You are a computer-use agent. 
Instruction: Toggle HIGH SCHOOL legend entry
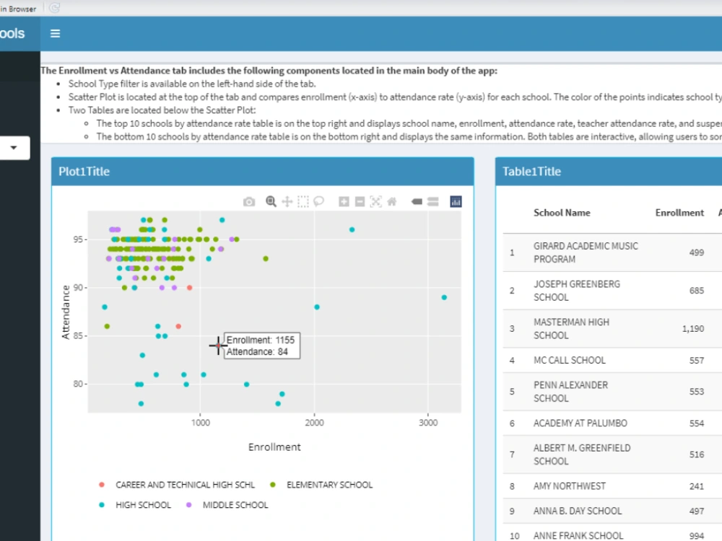[135, 505]
